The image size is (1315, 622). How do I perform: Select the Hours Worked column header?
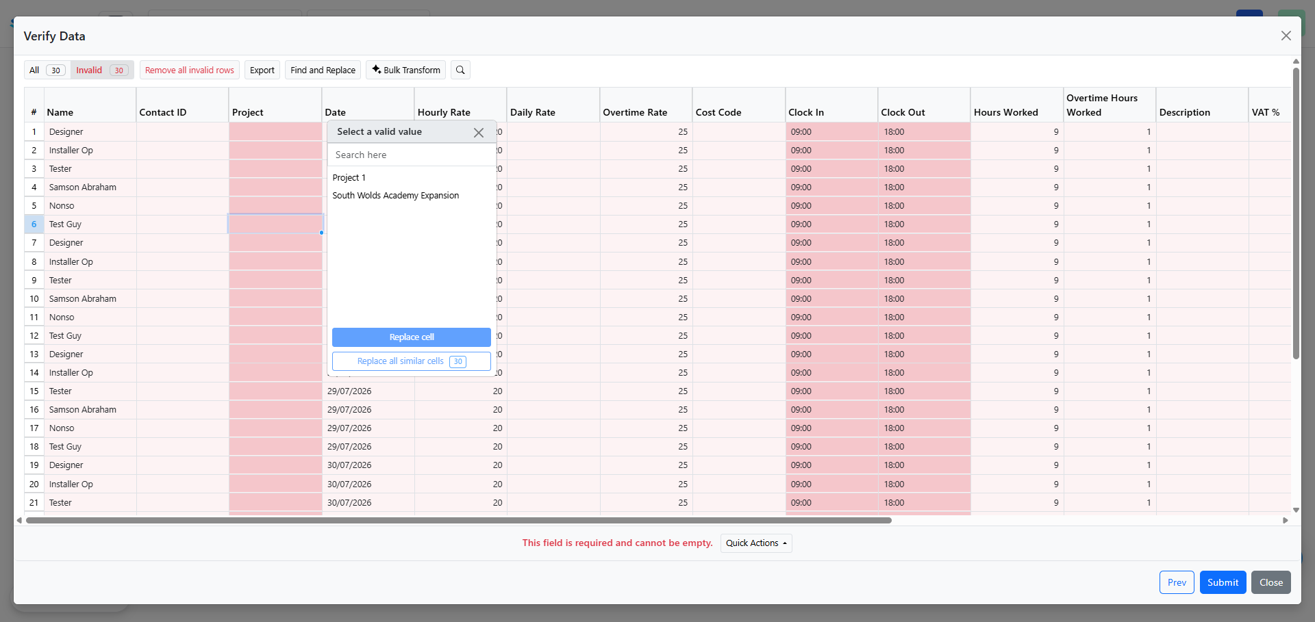click(x=1017, y=105)
